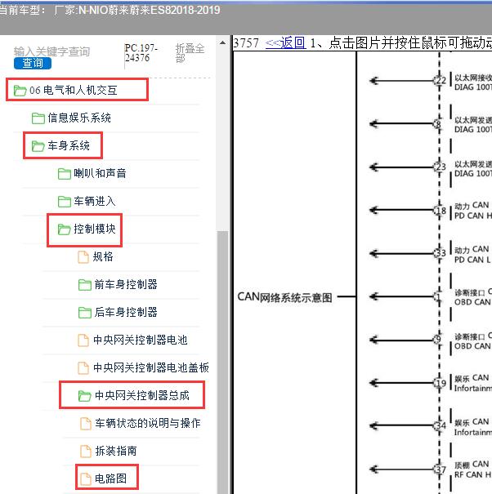Click the tree panel scroll-up arrow

222,42
